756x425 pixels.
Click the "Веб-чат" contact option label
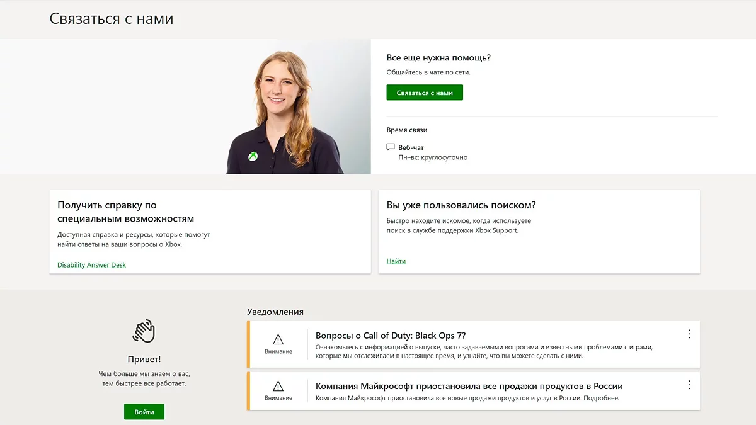coord(411,147)
